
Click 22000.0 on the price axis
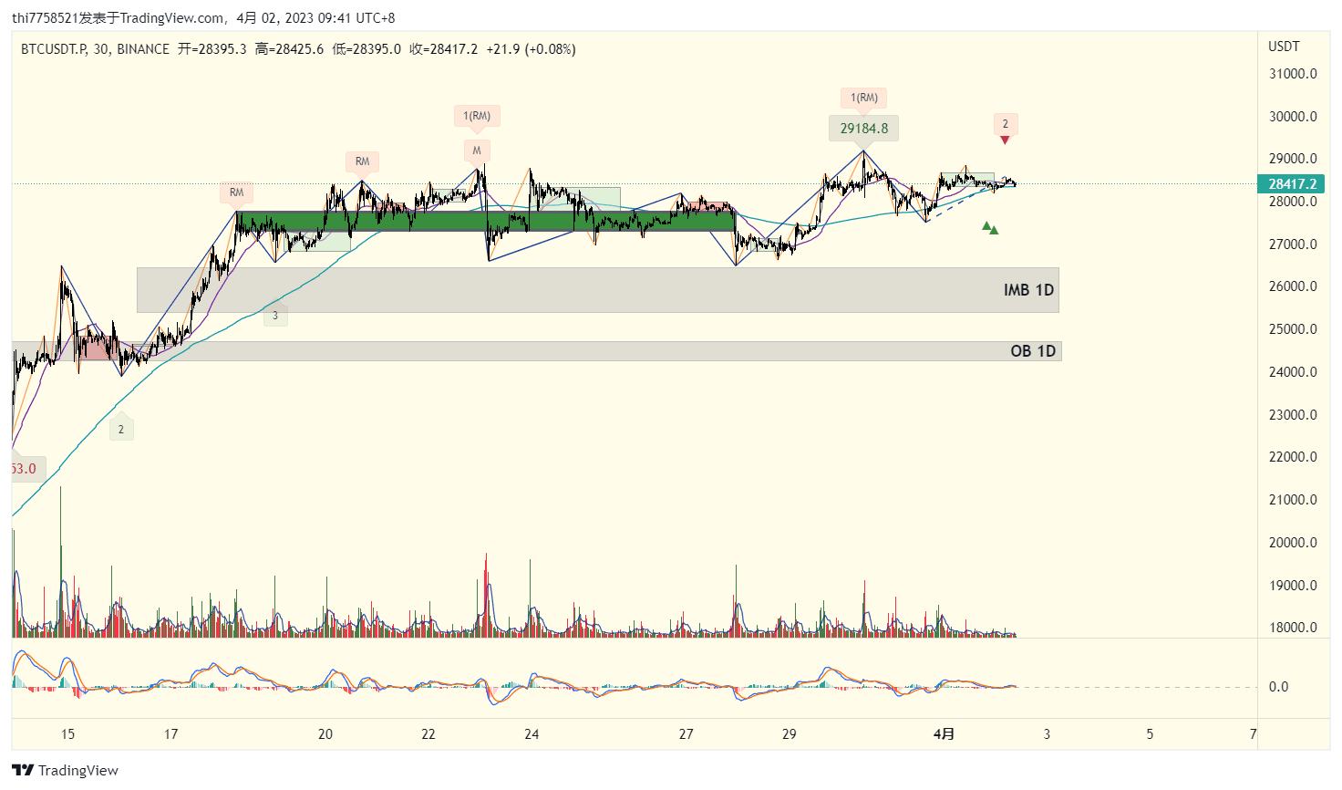coord(1293,457)
